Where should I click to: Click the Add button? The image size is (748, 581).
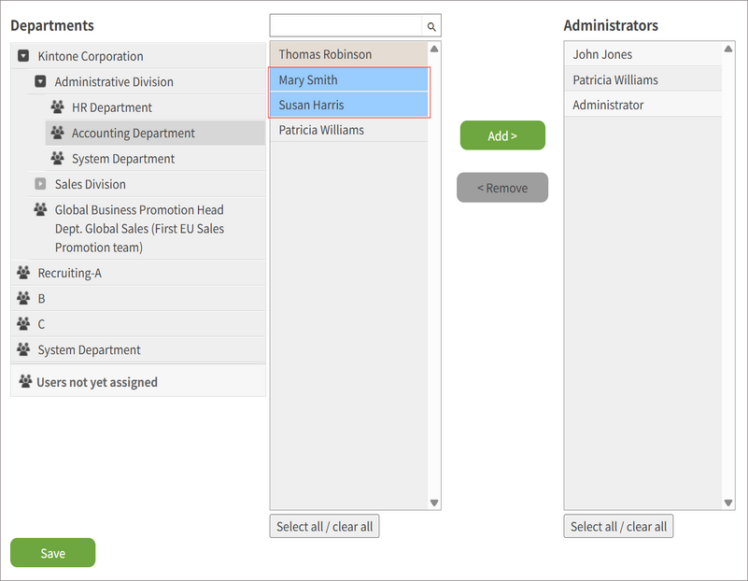point(502,135)
